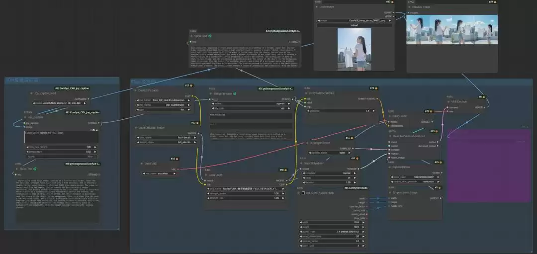Screen dimensions: 537x254
Task: Click the #72 badge on CLIPTextEncodeFlux node
Action: coord(373,88)
